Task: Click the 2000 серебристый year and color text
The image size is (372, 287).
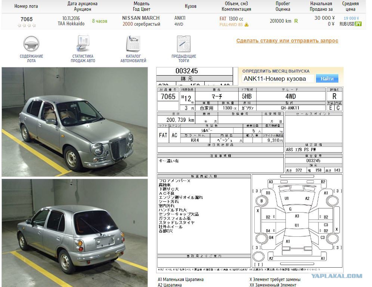Action: pyautogui.click(x=142, y=24)
